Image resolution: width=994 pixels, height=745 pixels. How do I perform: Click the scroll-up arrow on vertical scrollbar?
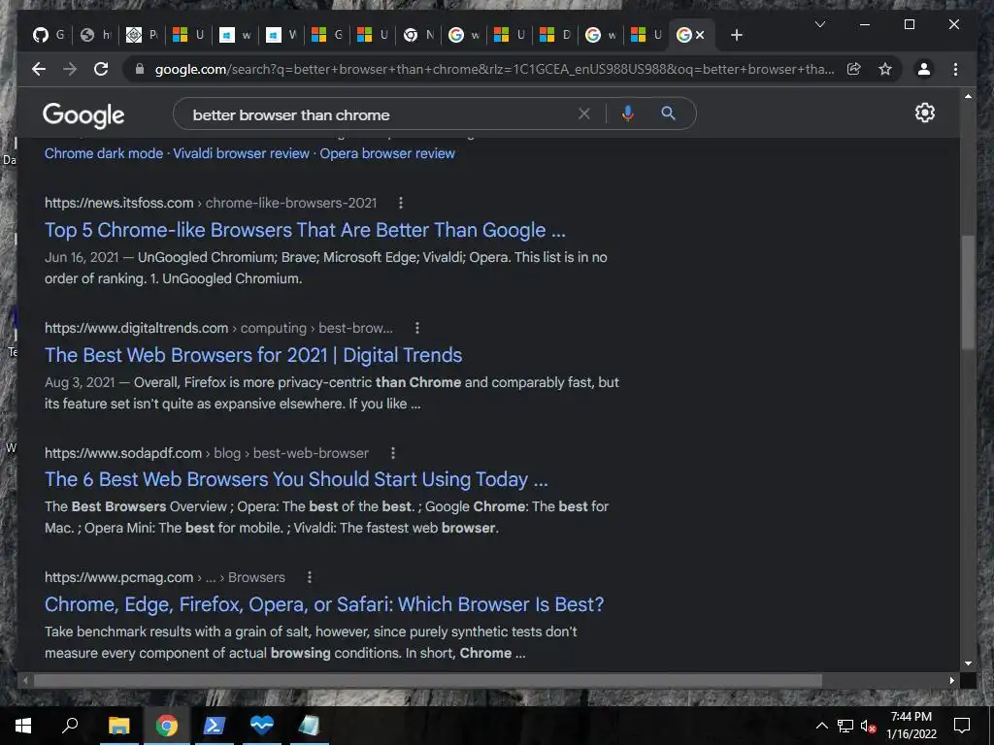coord(968,96)
